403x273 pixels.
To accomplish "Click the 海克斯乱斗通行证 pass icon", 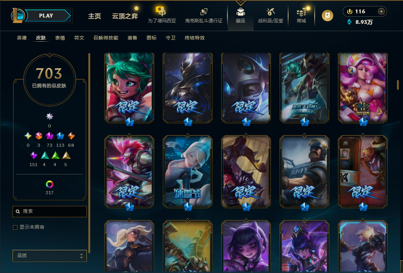I will [204, 12].
